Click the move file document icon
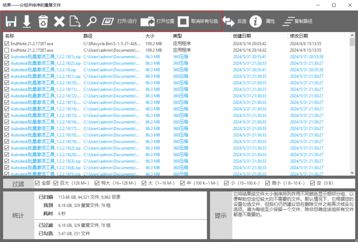358x242 pixels. [75, 22]
